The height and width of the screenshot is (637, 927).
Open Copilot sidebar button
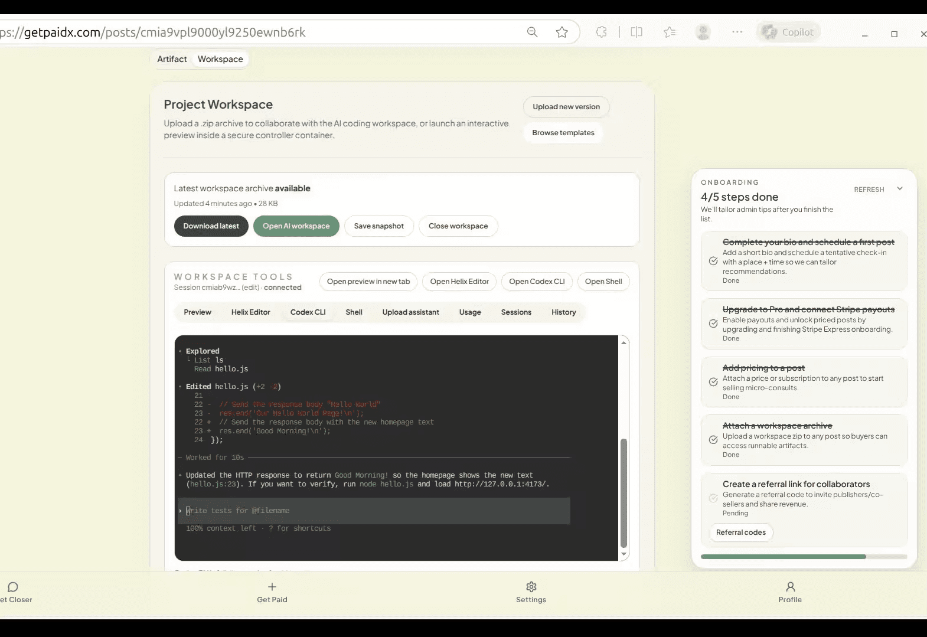click(788, 32)
